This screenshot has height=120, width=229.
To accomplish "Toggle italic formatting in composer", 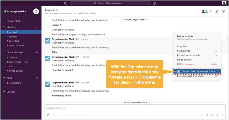I will pyautogui.click(x=60, y=115).
